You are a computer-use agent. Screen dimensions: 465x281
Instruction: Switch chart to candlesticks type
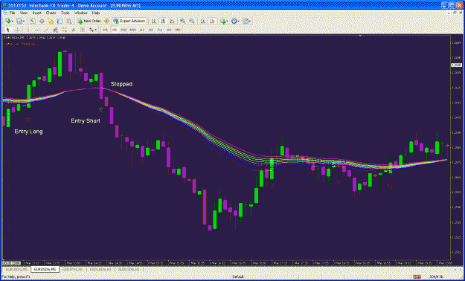click(x=163, y=21)
